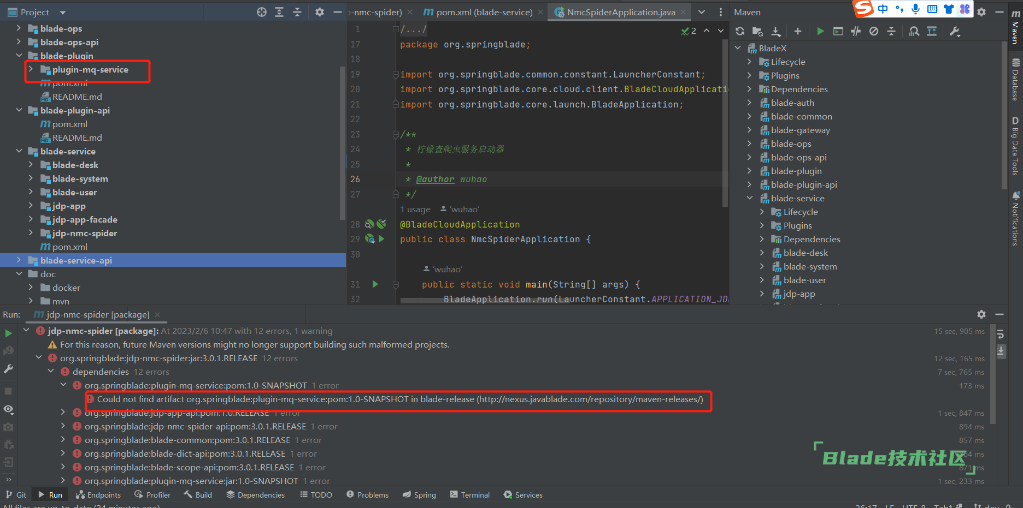The image size is (1023, 508).
Task: Expand blade-common pom error node
Action: [x=63, y=440]
